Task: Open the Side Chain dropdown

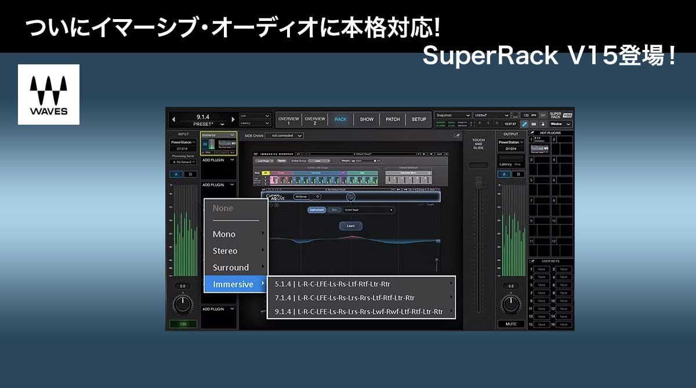Action: point(284,136)
